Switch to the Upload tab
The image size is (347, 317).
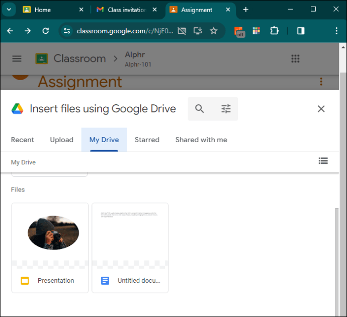click(x=61, y=140)
